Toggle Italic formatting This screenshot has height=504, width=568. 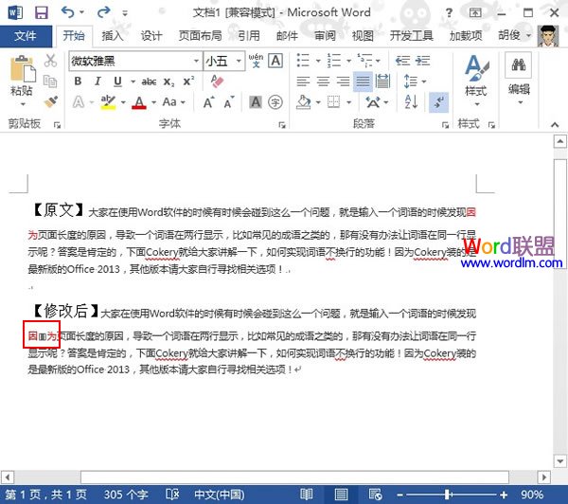pyautogui.click(x=98, y=81)
